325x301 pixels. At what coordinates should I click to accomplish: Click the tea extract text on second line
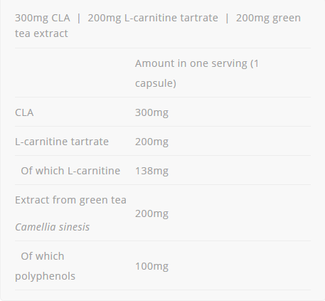tap(41, 33)
